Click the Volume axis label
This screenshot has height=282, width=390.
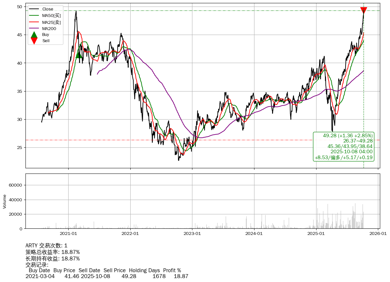pos(5,201)
